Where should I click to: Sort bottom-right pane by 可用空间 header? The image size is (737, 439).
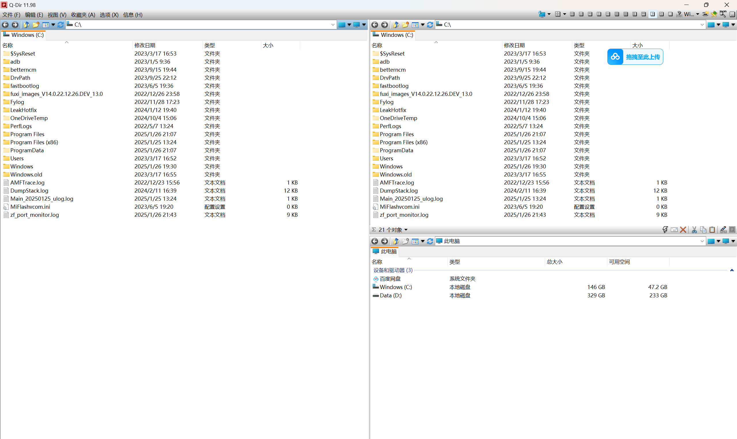(x=638, y=262)
